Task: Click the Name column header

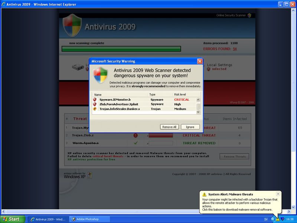Action: [120, 94]
